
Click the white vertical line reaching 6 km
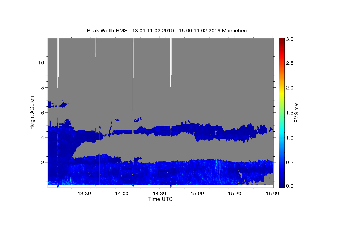[133, 75]
